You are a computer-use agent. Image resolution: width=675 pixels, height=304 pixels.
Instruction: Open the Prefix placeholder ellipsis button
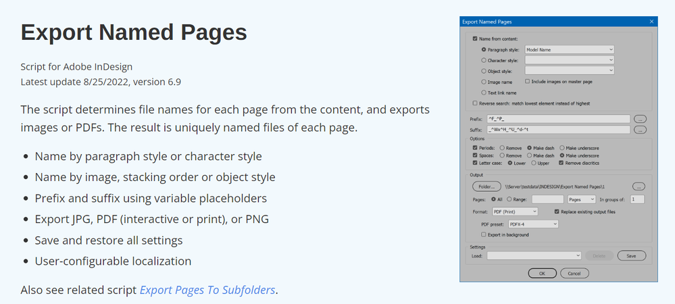pos(640,119)
